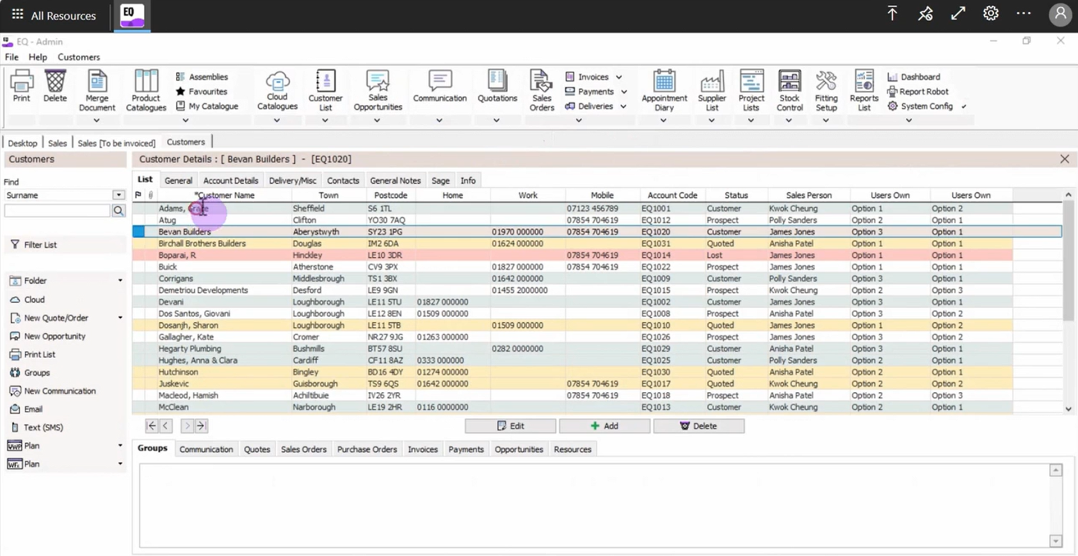This screenshot has width=1078, height=556.
Task: Open Sales Opportunities
Action: [378, 90]
